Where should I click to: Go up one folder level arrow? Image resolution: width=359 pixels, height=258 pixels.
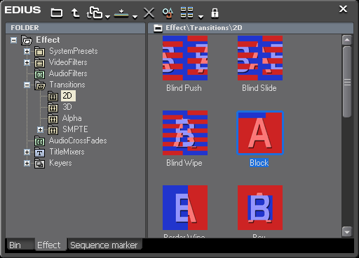[75, 13]
